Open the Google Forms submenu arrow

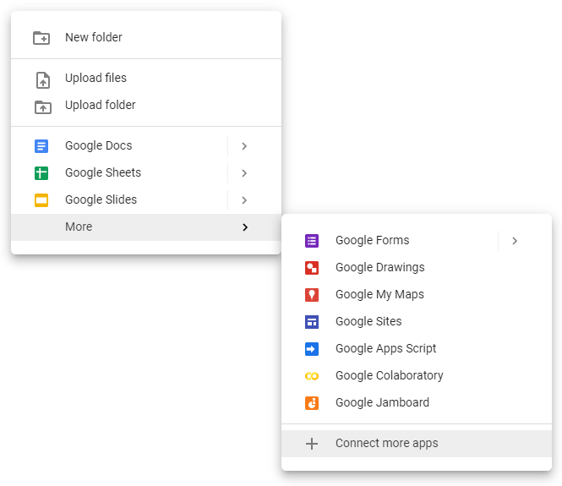(515, 241)
